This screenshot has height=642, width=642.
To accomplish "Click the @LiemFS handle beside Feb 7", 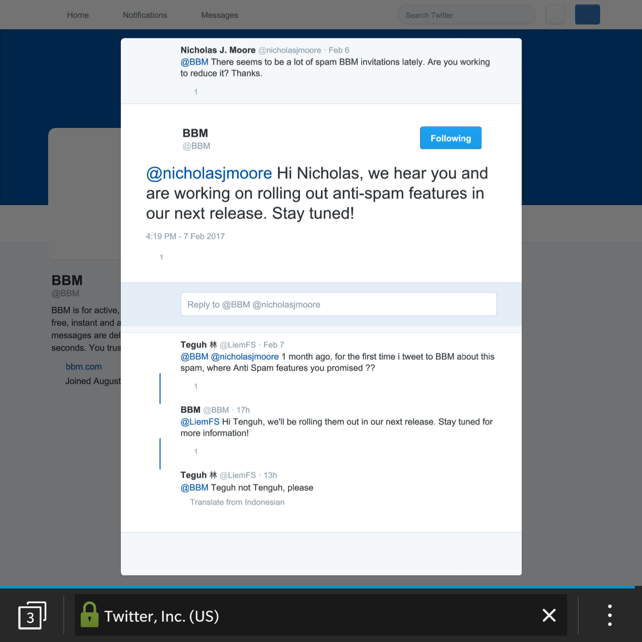I will (238, 345).
